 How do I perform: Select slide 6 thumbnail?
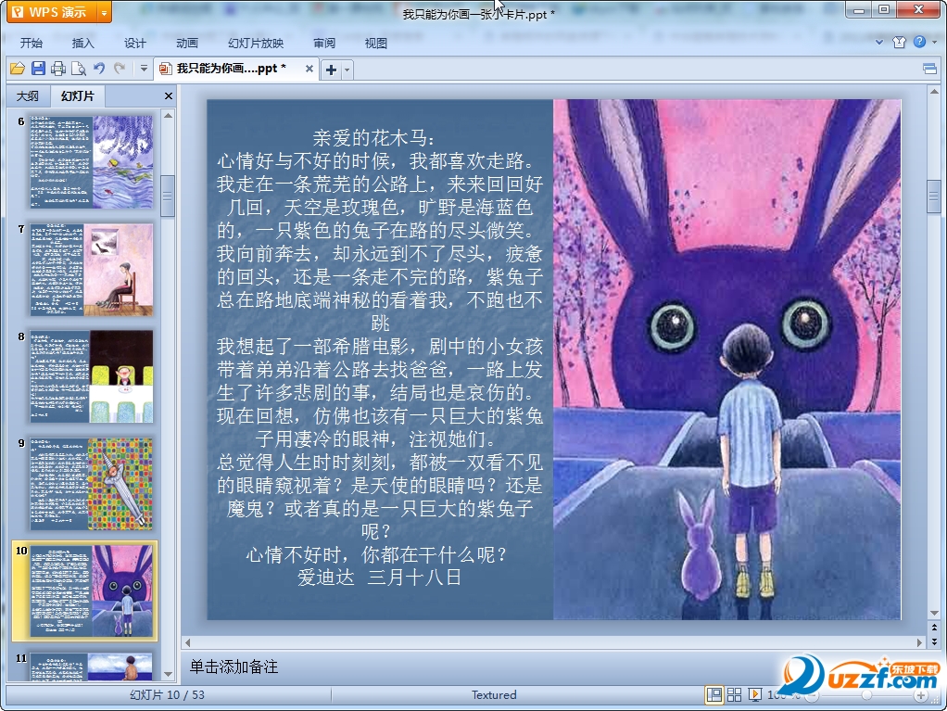(x=91, y=162)
